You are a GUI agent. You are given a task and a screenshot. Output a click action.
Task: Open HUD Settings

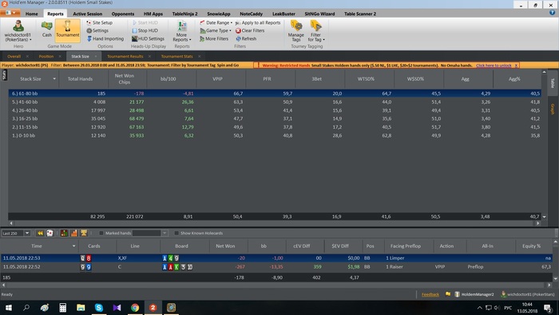click(x=148, y=38)
